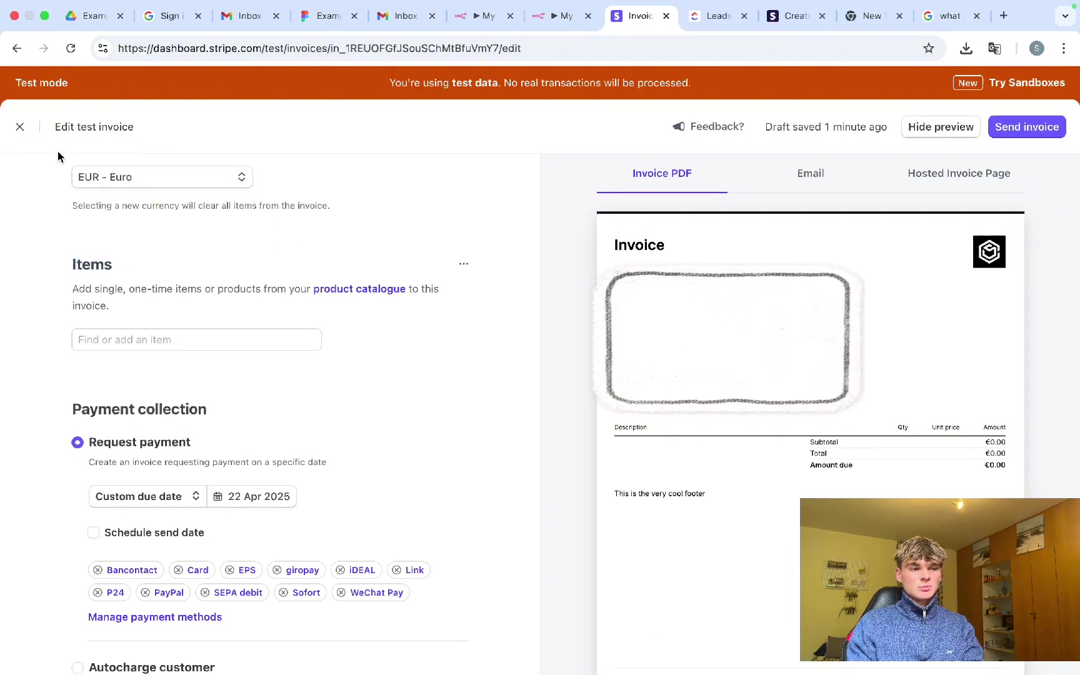This screenshot has height=675, width=1080.
Task: Select the Request payment radio option
Action: [77, 442]
